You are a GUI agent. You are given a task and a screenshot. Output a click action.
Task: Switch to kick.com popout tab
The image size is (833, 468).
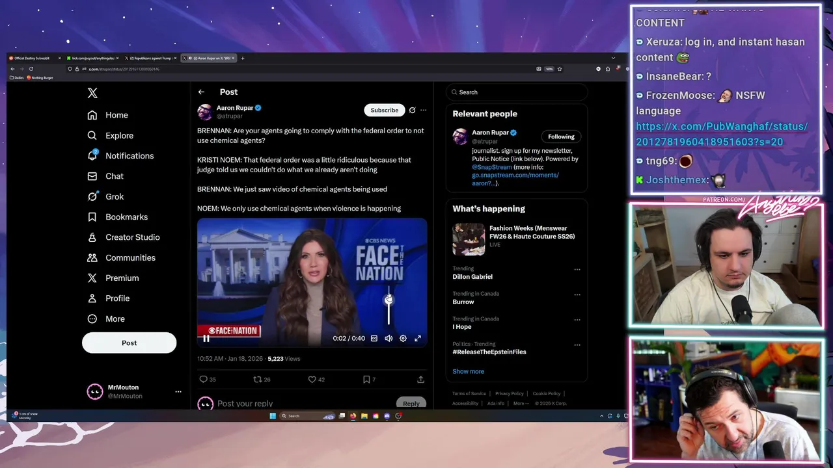(x=93, y=58)
